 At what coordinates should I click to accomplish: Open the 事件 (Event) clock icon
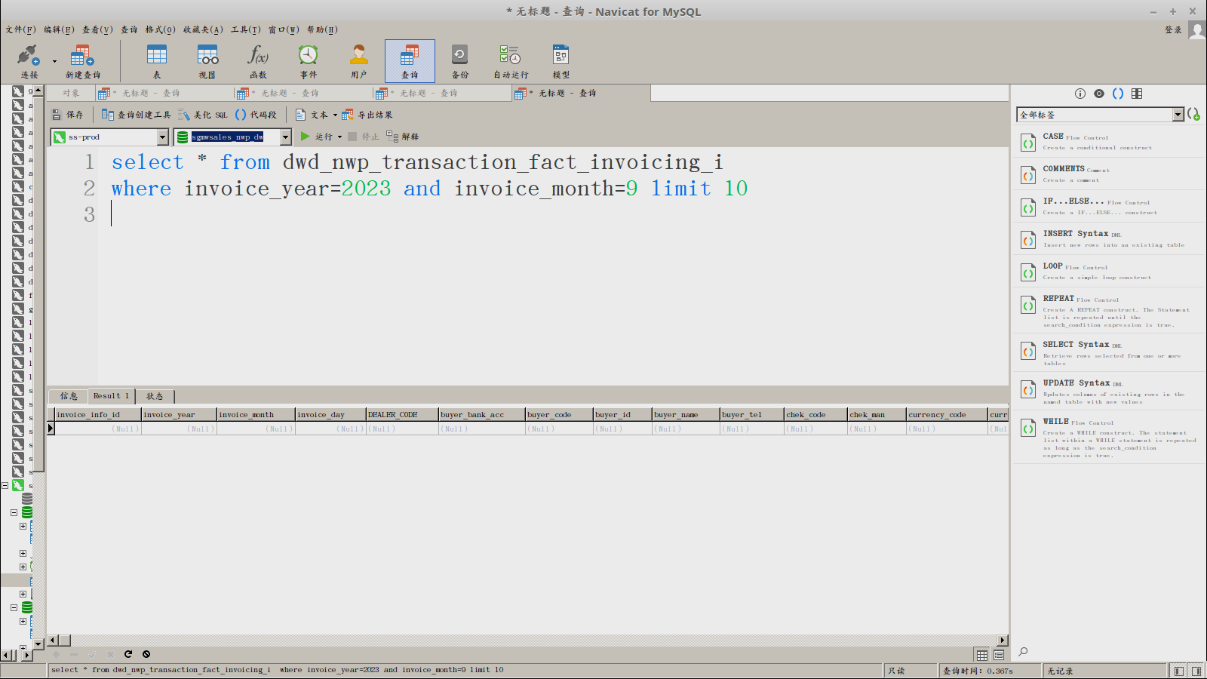point(308,60)
